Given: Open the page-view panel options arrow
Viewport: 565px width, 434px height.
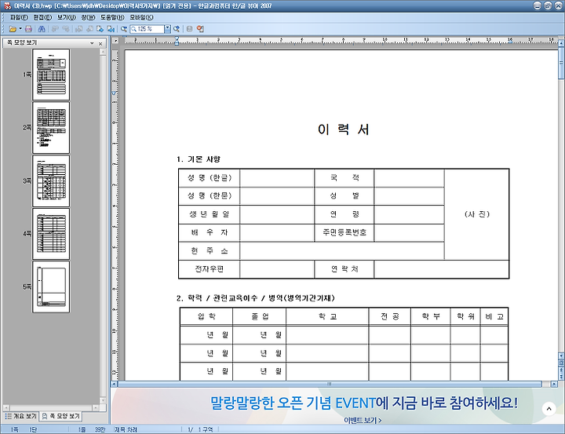Looking at the screenshot, I should [92, 43].
